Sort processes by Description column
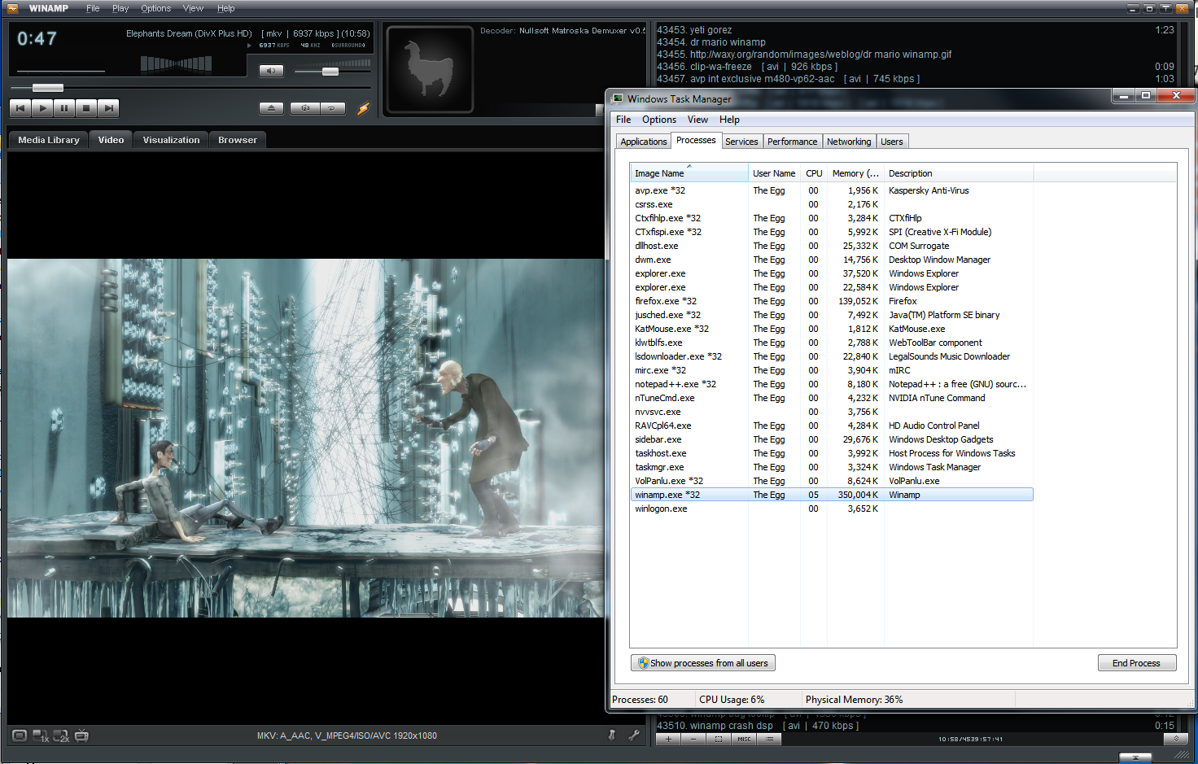1198x764 pixels. point(959,173)
